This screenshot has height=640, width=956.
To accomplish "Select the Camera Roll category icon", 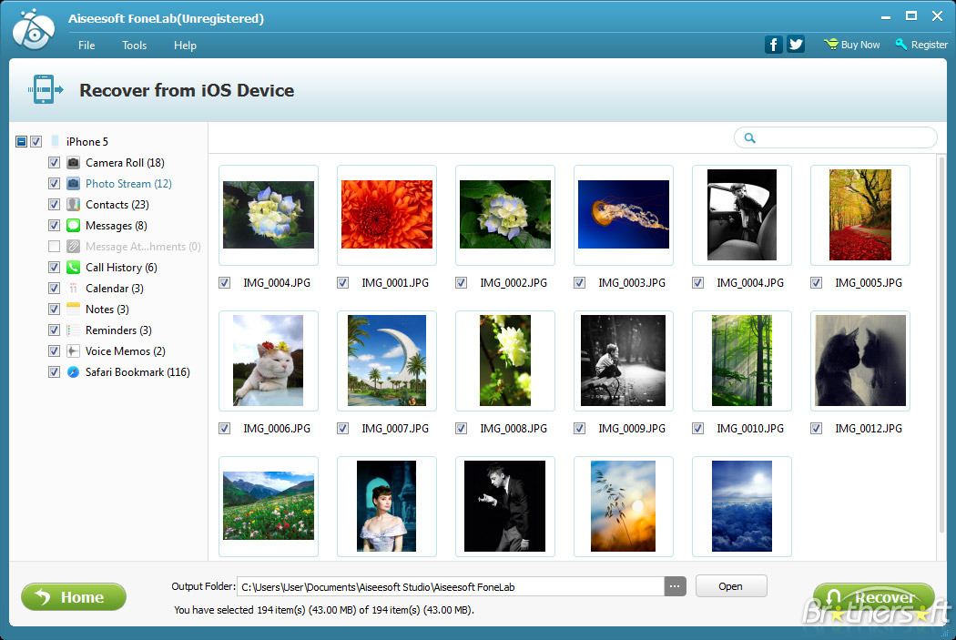I will click(x=74, y=163).
